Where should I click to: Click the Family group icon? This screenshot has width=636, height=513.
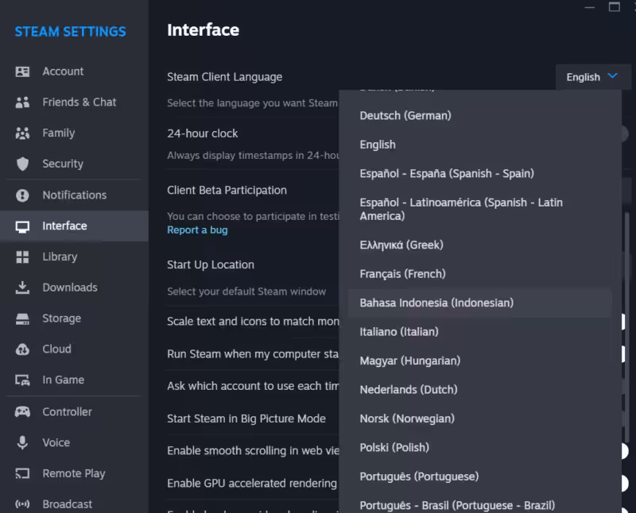22,133
